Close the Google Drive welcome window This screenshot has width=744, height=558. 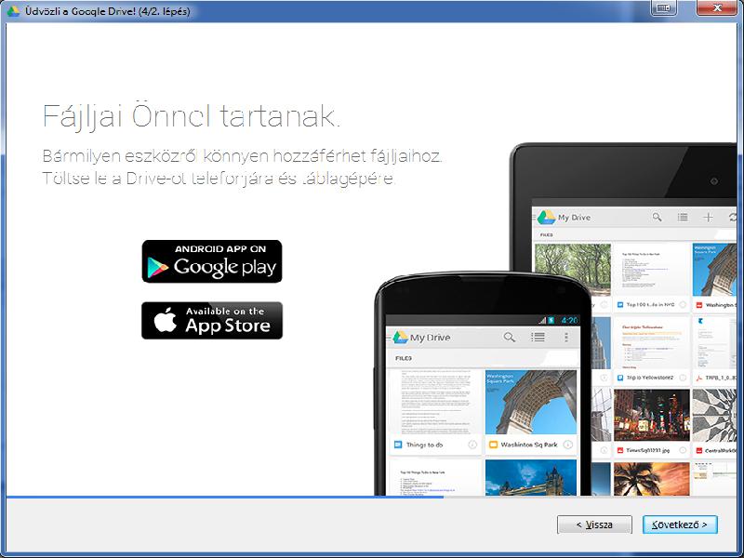[x=717, y=8]
